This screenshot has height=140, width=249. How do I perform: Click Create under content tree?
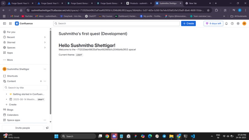[x=11, y=104]
